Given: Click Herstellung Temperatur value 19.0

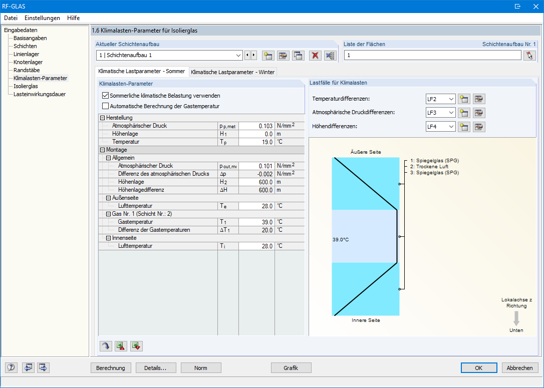Looking at the screenshot, I should pos(256,142).
